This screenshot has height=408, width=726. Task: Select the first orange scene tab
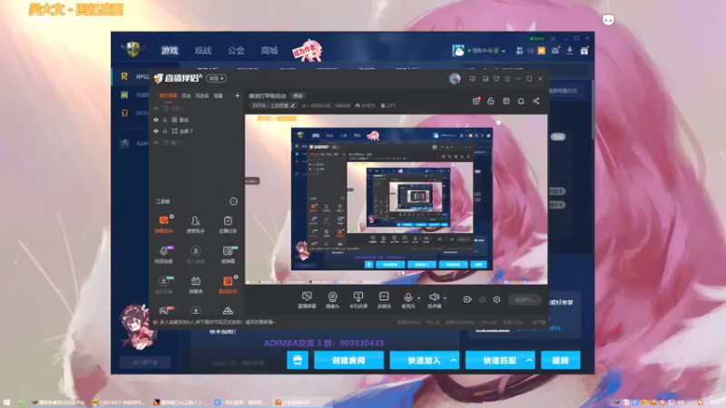pos(168,96)
